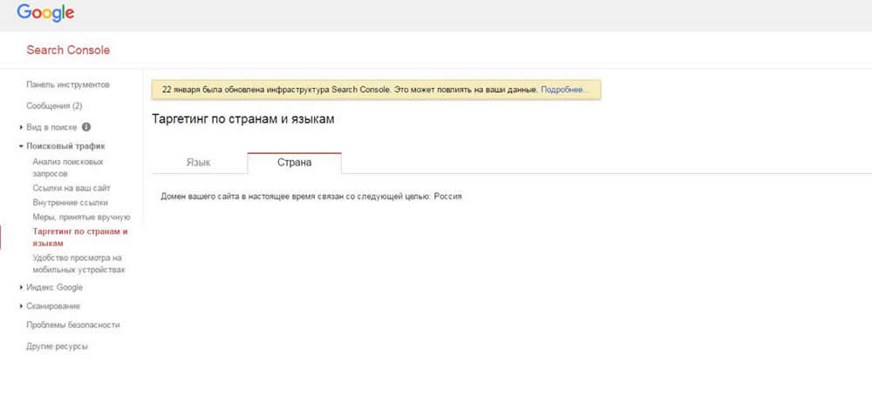Select the Страна tab
The image size is (872, 395).
click(294, 163)
